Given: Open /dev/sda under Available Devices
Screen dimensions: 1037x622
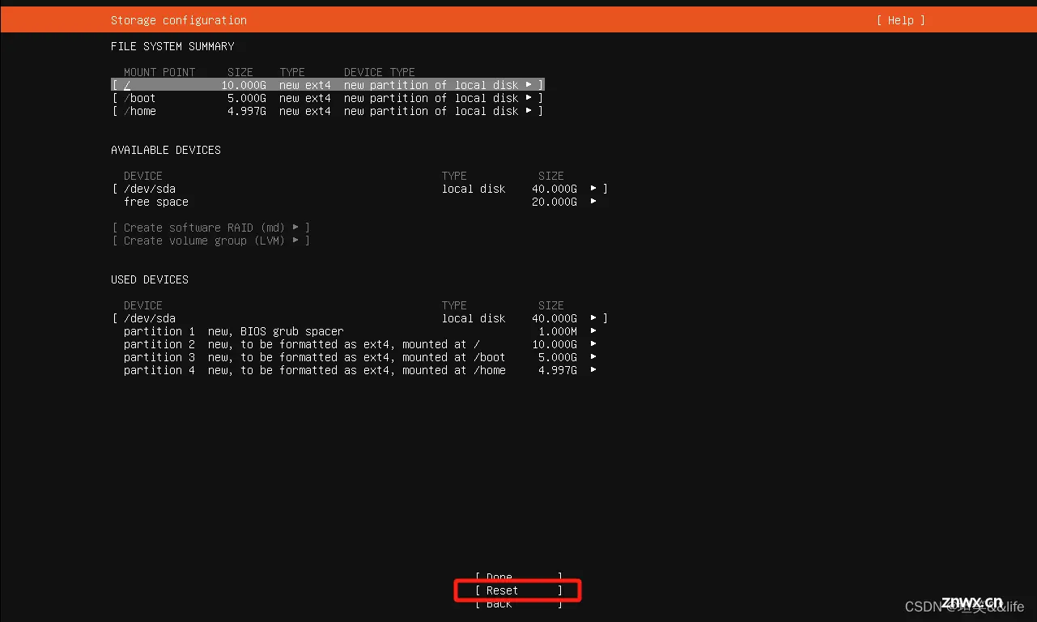Looking at the screenshot, I should coord(360,189).
